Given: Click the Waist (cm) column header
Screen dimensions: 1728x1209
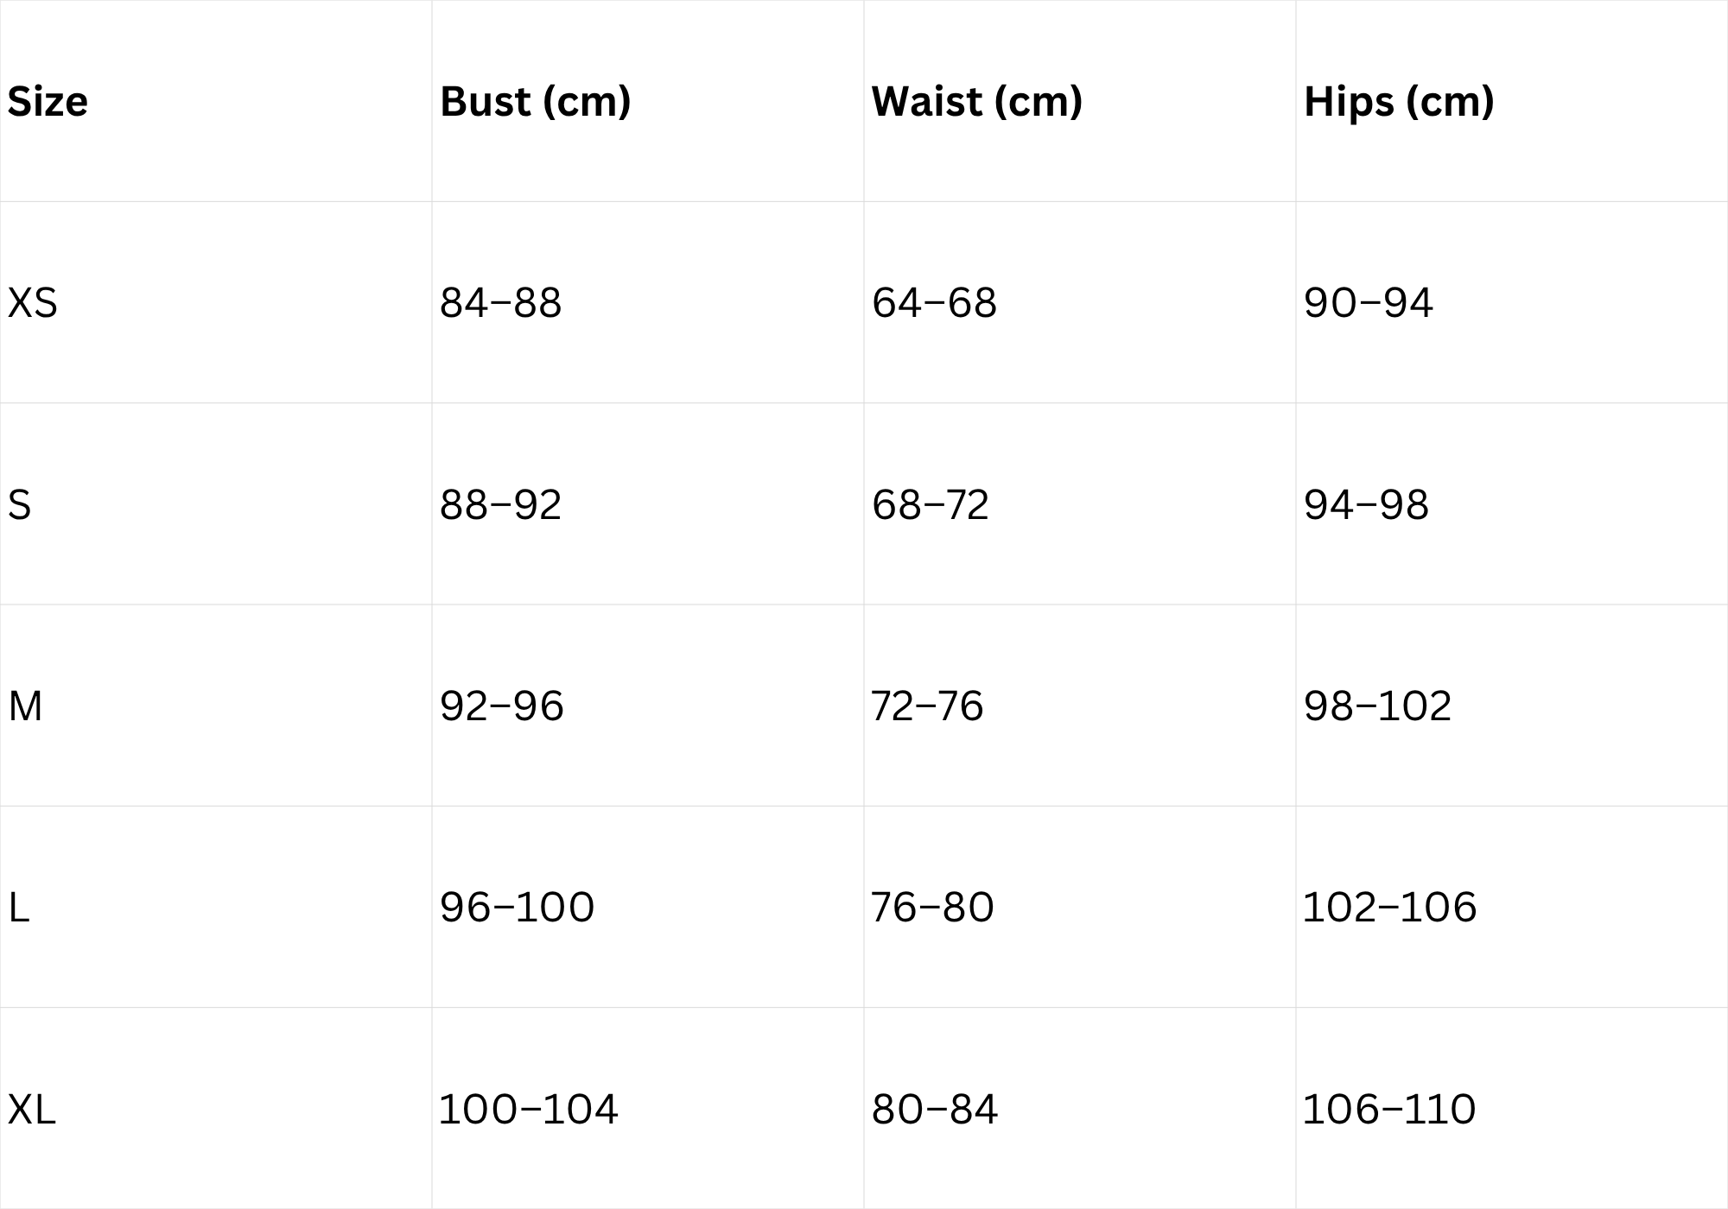Looking at the screenshot, I should (x=976, y=102).
